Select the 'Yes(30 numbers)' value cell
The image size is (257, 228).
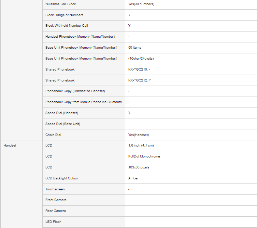pyautogui.click(x=141, y=4)
